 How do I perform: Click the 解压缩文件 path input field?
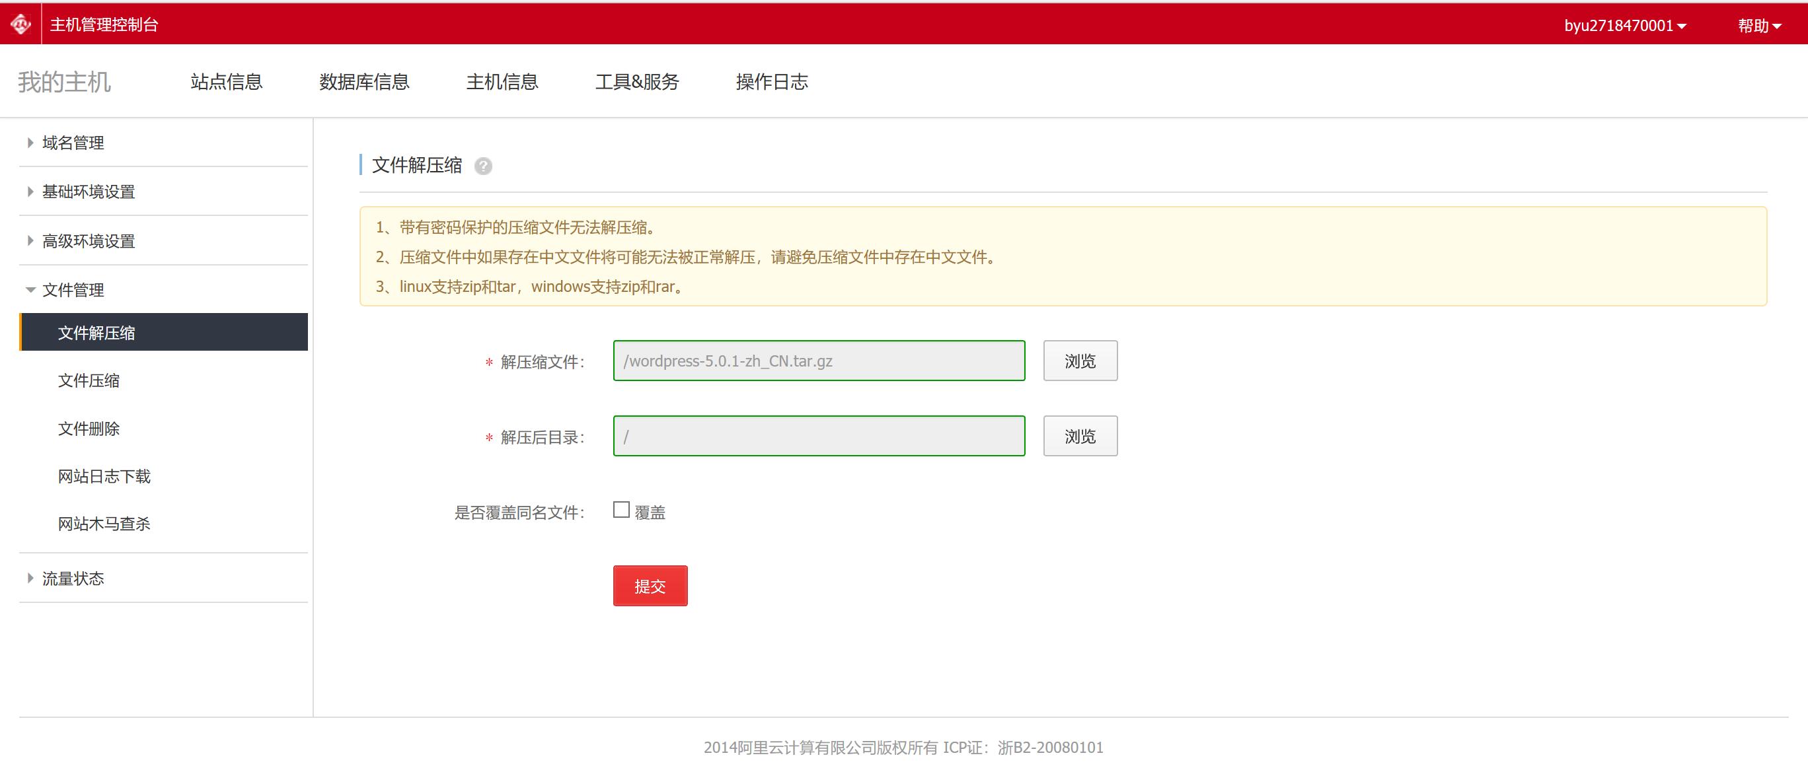pyautogui.click(x=819, y=361)
